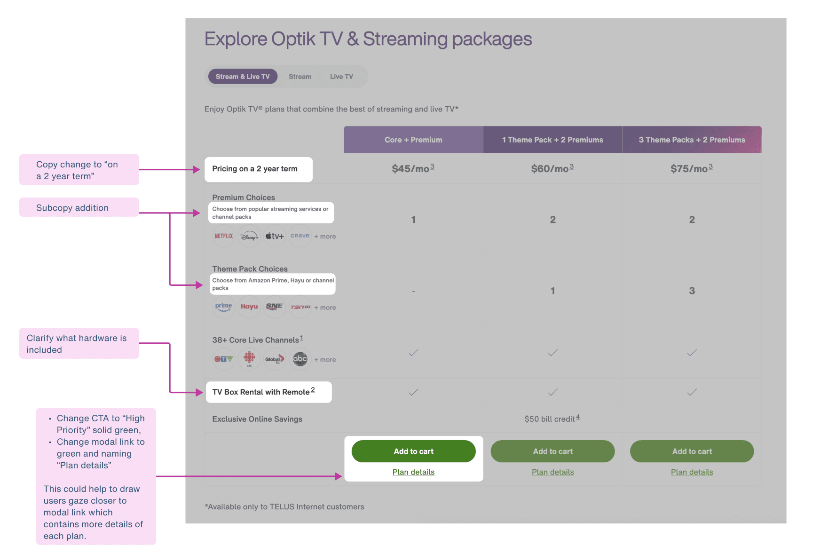Viewport: 820px width, 553px height.
Task: Open Plan details for 1 Theme Pack plan
Action: coord(553,472)
